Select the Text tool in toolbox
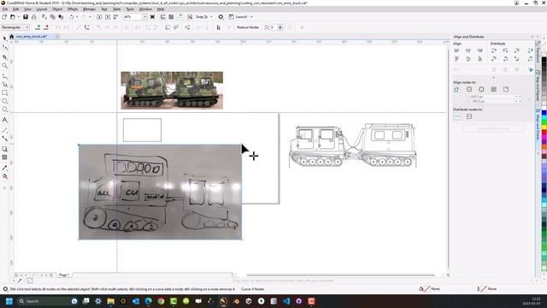This screenshot has width=547, height=308. click(5, 120)
